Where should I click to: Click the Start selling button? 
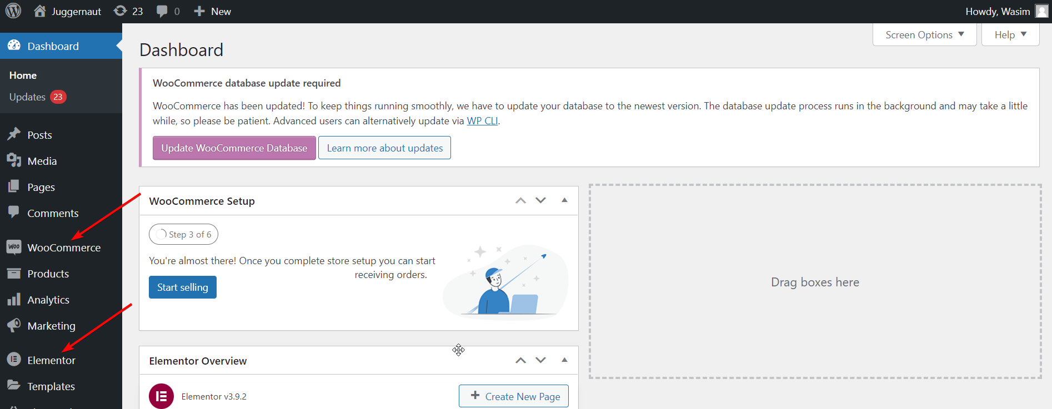pos(183,287)
